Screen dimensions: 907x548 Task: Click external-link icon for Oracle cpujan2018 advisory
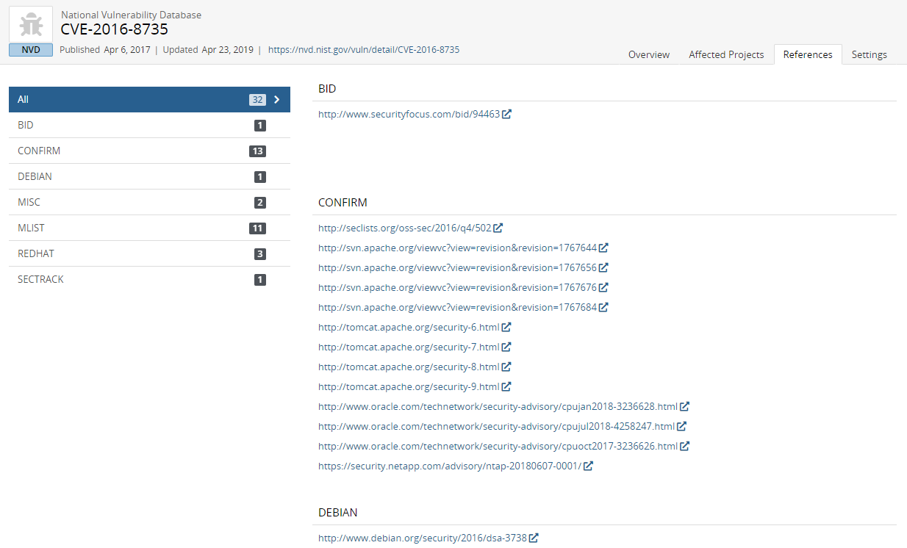[x=684, y=405]
